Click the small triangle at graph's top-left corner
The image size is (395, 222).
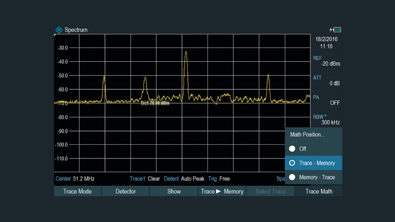55,35
